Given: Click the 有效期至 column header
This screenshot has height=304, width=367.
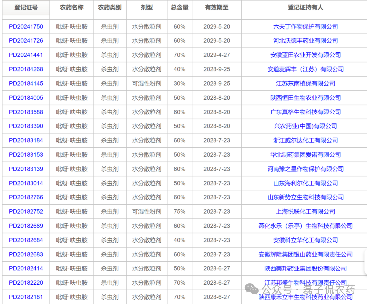Looking at the screenshot, I should [x=217, y=8].
